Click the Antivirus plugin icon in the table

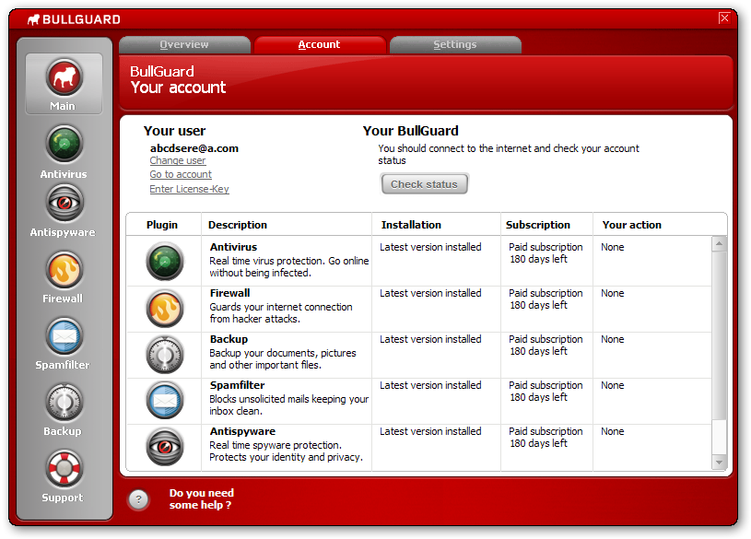pos(164,262)
